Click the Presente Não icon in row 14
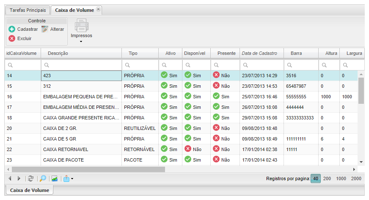This screenshot has height=200, width=369. (x=216, y=75)
